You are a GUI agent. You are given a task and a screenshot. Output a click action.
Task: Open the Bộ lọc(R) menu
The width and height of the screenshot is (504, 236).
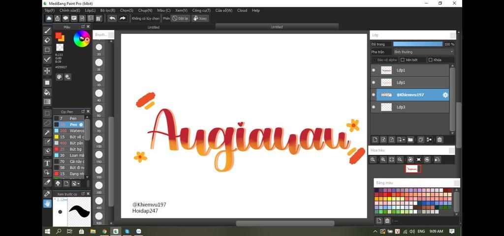tap(108, 10)
